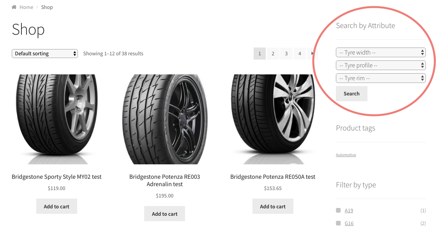The width and height of the screenshot is (436, 236).
Task: Expand the Tyre profile dropdown
Action: [x=381, y=65]
